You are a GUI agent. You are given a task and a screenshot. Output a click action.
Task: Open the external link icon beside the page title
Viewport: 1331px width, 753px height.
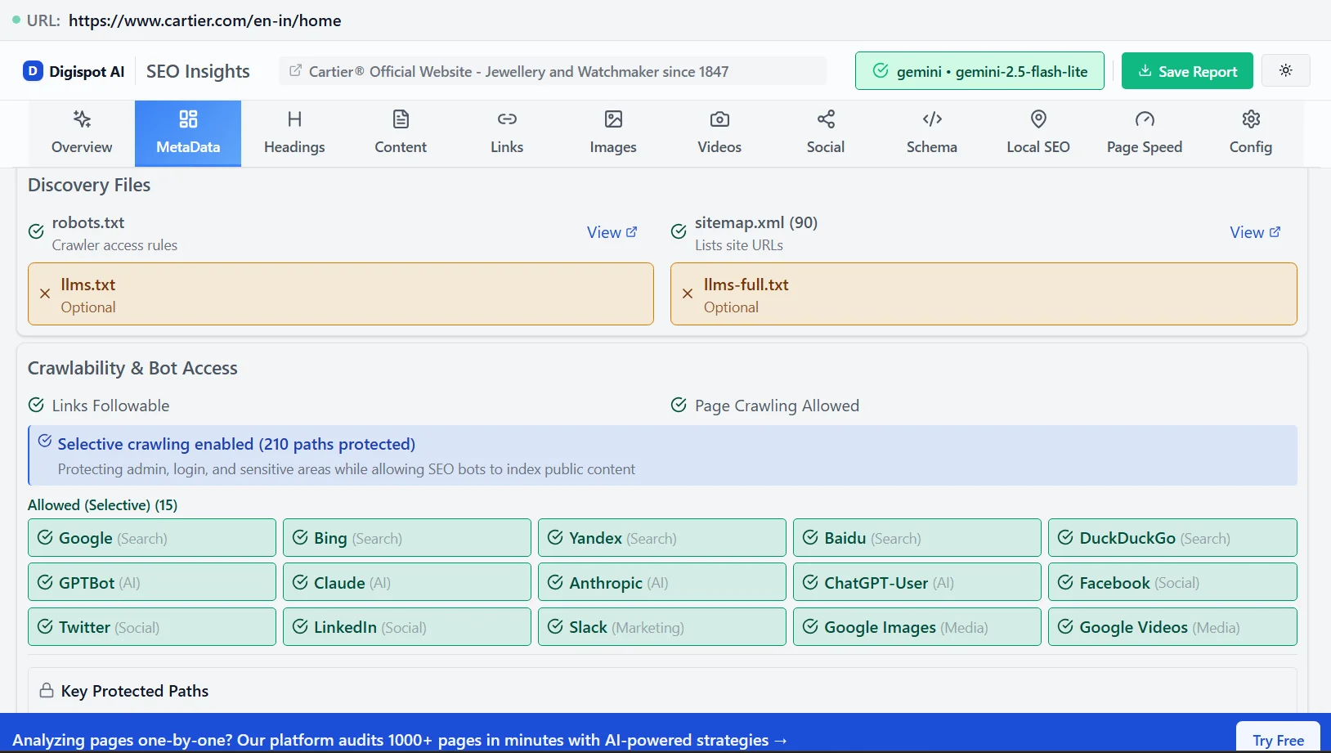[295, 71]
